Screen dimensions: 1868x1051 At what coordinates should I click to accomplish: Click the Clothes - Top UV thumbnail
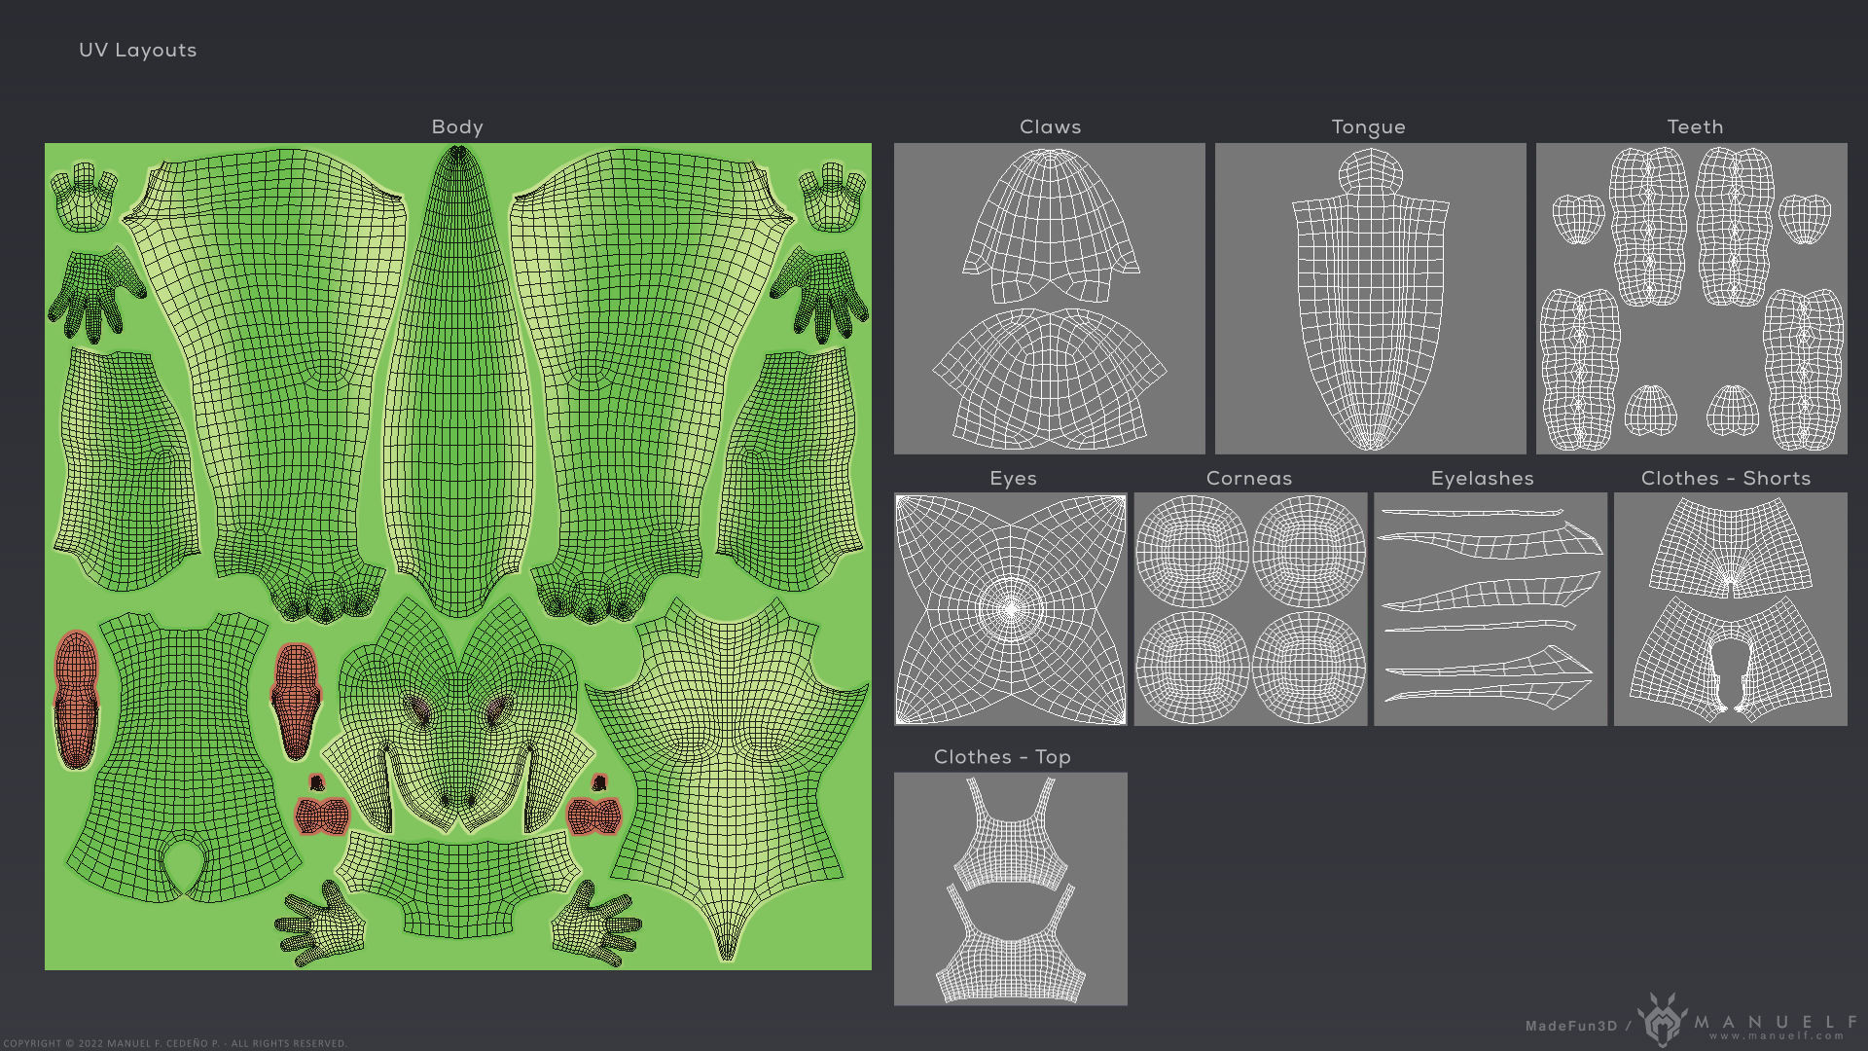point(1010,888)
